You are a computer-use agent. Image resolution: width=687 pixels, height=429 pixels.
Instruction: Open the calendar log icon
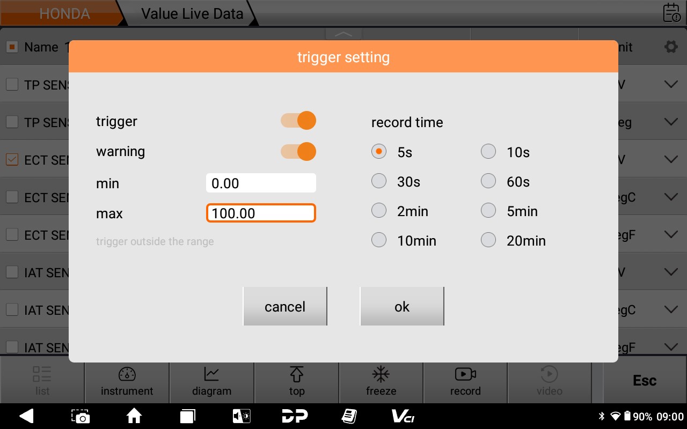[x=671, y=13]
